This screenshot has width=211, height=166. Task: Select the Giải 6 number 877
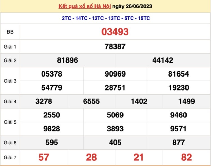tap(179, 143)
